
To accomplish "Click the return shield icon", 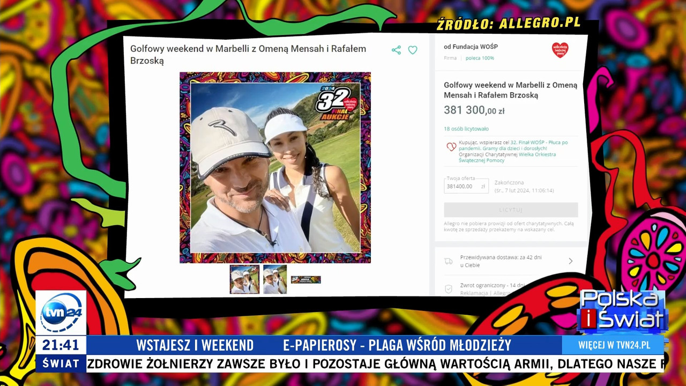I will (x=449, y=289).
